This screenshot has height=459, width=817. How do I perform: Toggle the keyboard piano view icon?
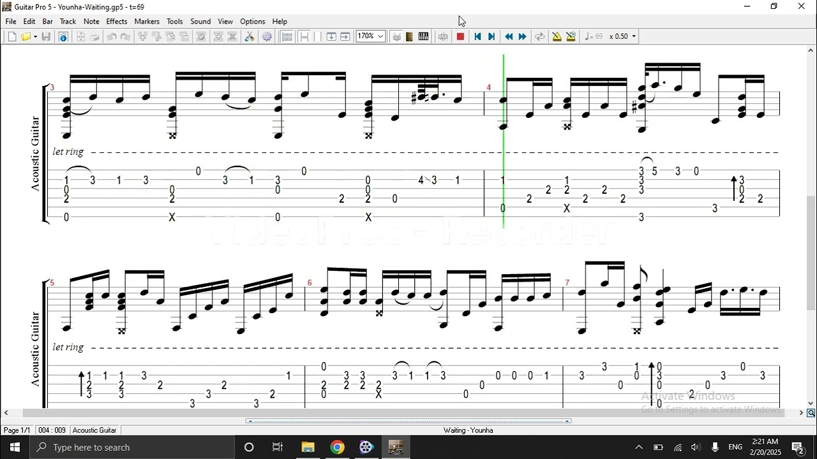point(424,37)
